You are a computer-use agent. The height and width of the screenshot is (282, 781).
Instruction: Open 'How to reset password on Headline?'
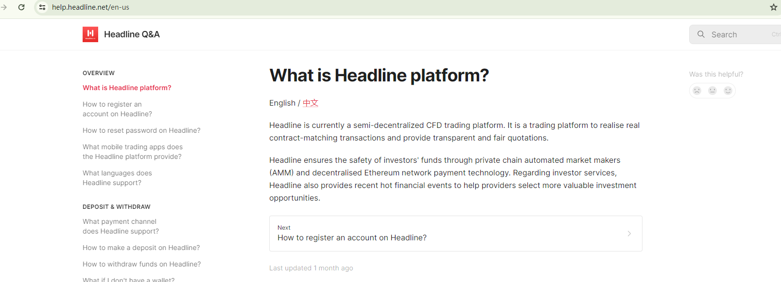pyautogui.click(x=141, y=130)
